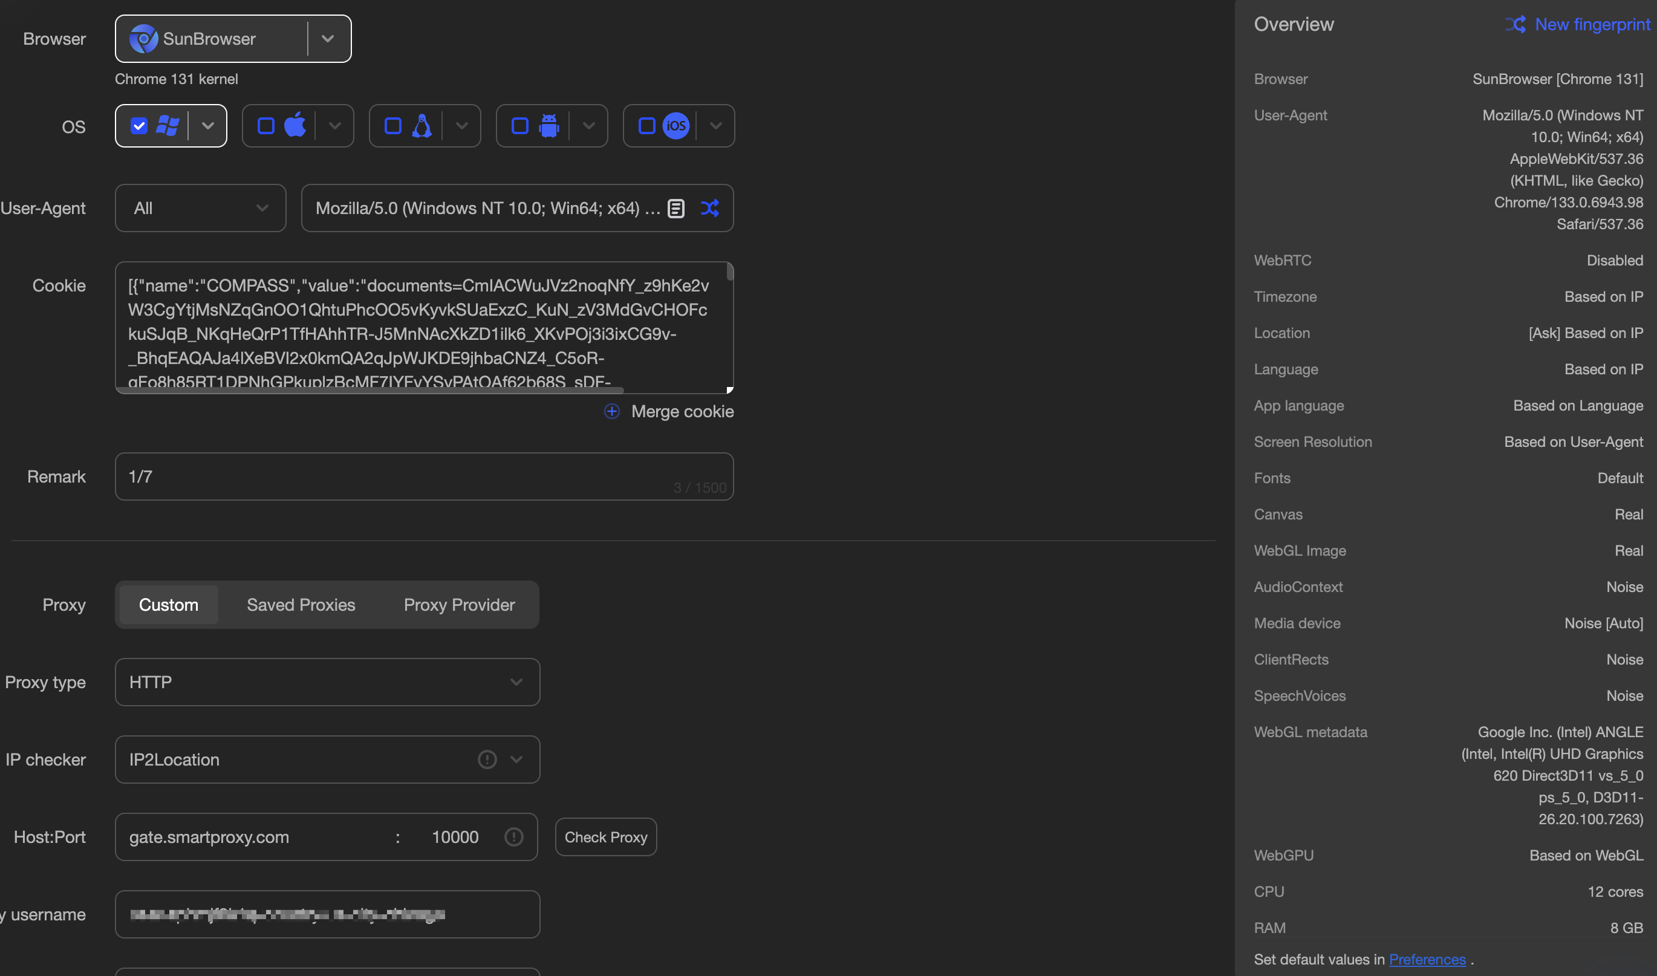Select the Custom proxy tab
1657x976 pixels.
pos(168,605)
